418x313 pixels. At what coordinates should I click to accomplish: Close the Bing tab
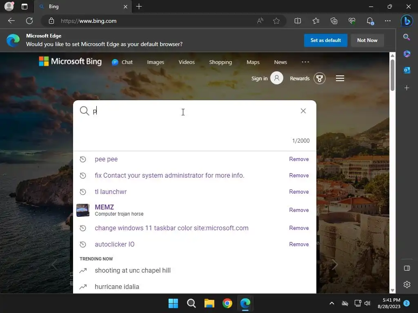tap(125, 7)
